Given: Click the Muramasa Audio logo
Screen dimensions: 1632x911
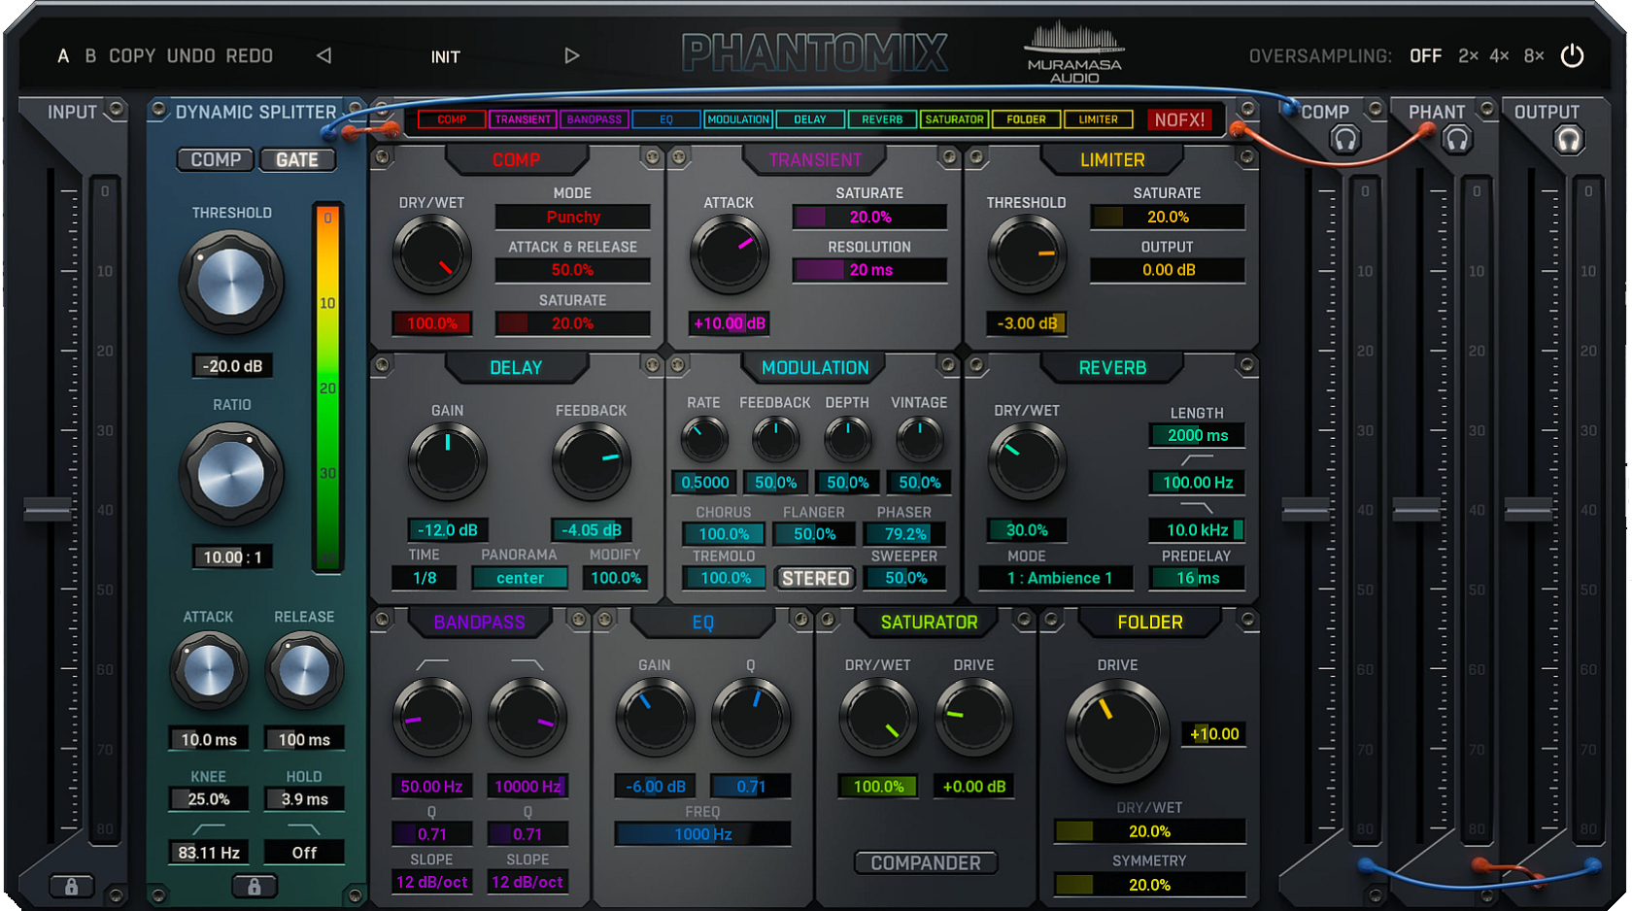Looking at the screenshot, I should tap(1074, 52).
